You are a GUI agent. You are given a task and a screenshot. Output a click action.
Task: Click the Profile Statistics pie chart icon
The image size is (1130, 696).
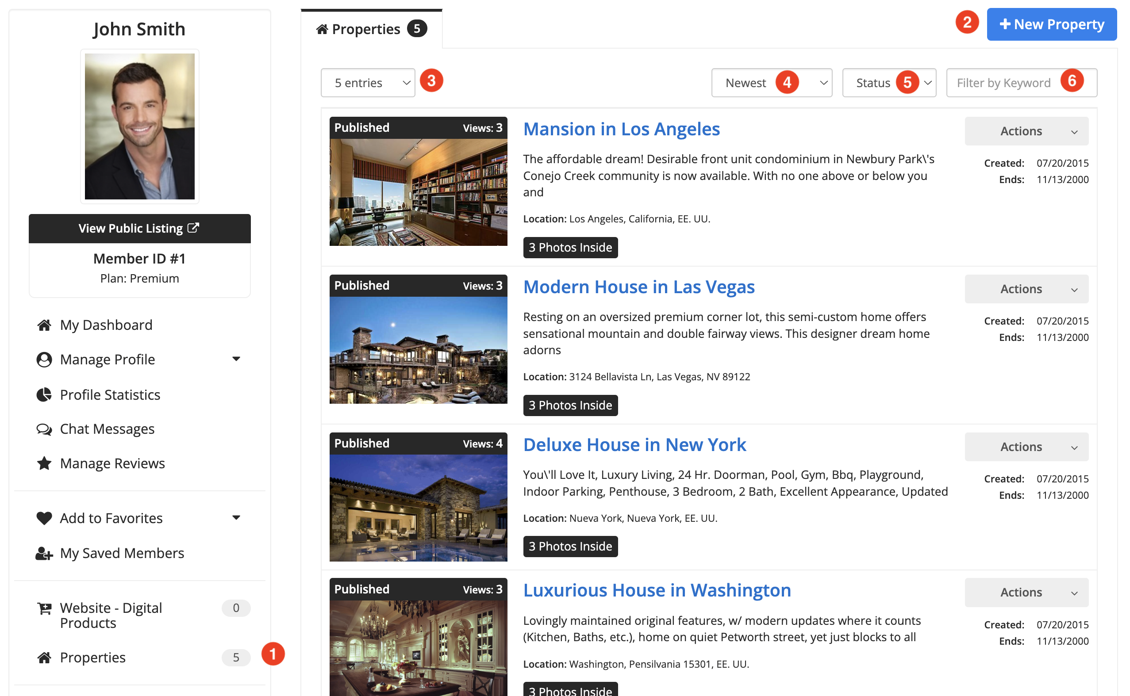[44, 395]
